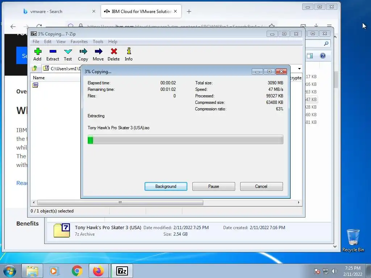Click the Add toolbar icon in 7-Zip
The width and height of the screenshot is (371, 278).
pos(37,54)
